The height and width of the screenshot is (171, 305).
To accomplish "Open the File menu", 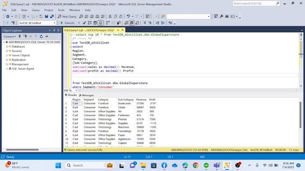I will 4,10.
